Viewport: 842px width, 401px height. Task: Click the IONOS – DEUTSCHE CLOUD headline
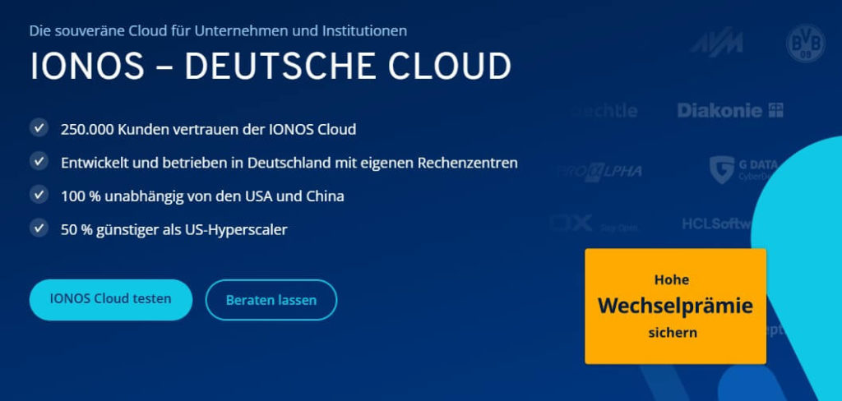pos(271,67)
